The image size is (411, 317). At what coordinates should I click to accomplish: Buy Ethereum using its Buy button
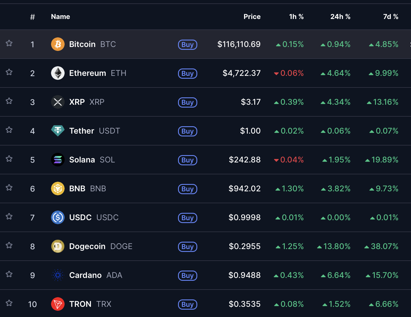[188, 74]
